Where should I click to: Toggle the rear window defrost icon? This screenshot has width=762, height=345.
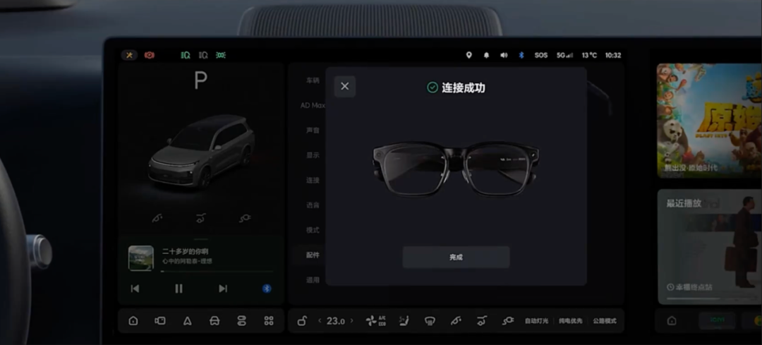point(430,321)
